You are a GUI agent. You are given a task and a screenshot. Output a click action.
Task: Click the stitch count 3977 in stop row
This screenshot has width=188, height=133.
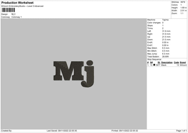[158, 65]
